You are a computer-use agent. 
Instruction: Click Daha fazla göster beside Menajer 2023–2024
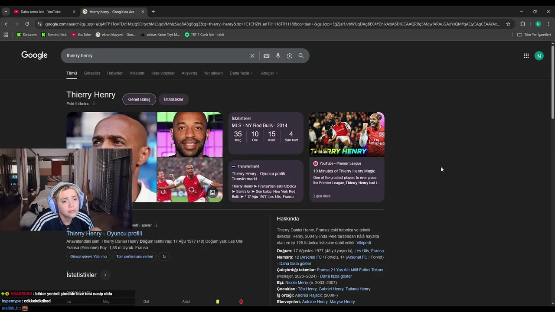[x=336, y=276]
